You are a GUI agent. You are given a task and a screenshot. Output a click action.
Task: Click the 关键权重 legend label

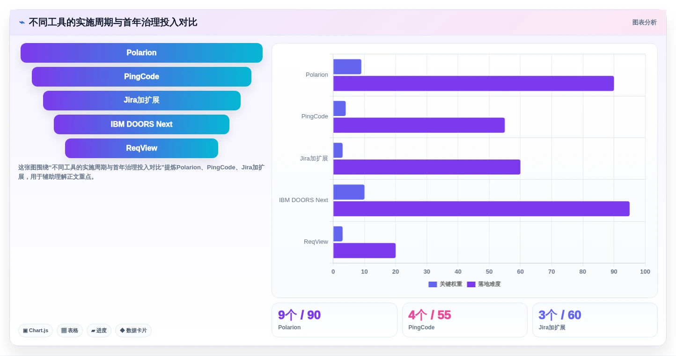pyautogui.click(x=451, y=284)
